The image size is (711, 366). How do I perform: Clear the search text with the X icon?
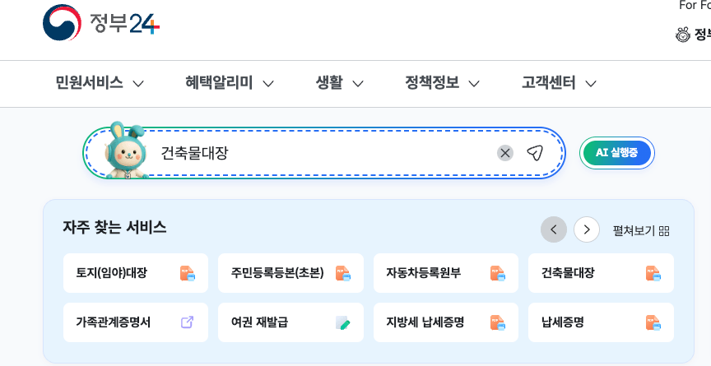(x=505, y=153)
